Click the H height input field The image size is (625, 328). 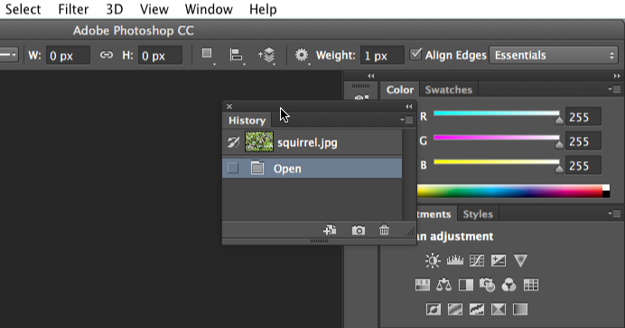[160, 55]
